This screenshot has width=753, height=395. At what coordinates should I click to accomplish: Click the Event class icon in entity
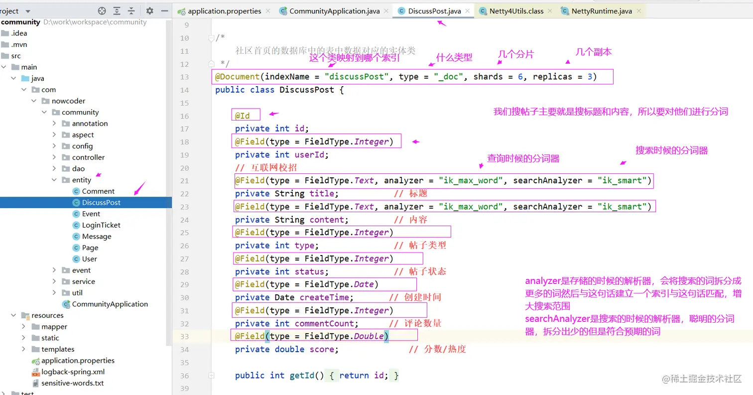click(x=76, y=214)
